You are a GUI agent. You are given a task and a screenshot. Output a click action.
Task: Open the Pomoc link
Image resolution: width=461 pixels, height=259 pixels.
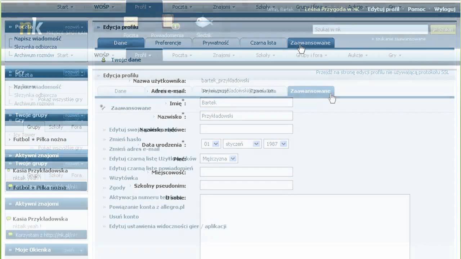[x=417, y=9]
